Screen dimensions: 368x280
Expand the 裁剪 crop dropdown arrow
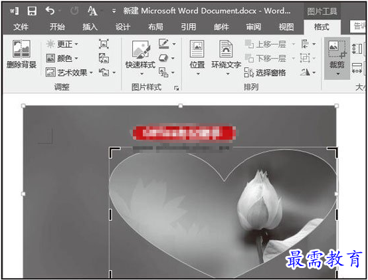point(337,74)
